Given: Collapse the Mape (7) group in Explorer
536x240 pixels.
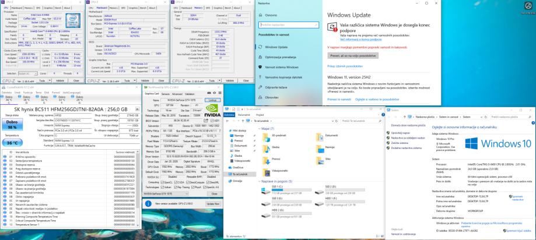Looking at the screenshot, I should 260,129.
